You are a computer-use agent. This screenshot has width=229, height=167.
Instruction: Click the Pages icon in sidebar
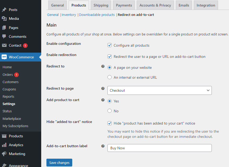tap(4, 27)
